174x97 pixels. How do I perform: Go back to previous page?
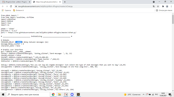point(3,7)
